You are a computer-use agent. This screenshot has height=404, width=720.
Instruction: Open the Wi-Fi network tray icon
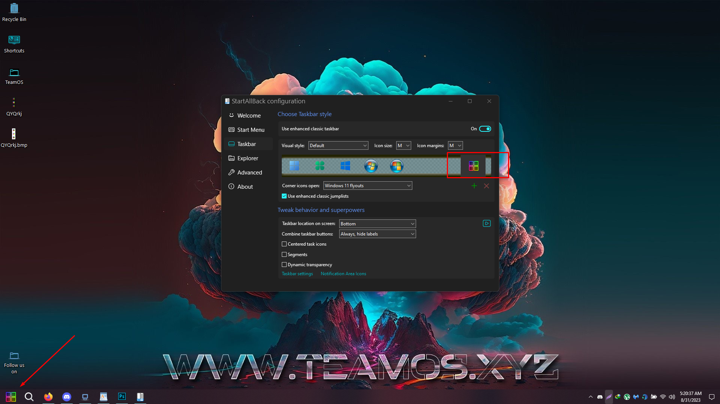tap(663, 397)
